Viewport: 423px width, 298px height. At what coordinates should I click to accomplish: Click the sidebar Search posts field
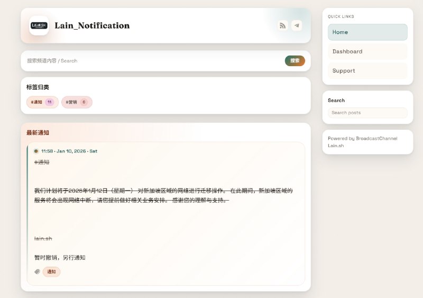pos(367,113)
